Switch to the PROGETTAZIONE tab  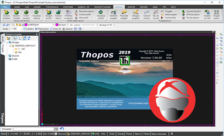[102, 7]
